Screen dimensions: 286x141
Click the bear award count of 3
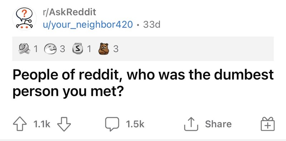(x=116, y=49)
